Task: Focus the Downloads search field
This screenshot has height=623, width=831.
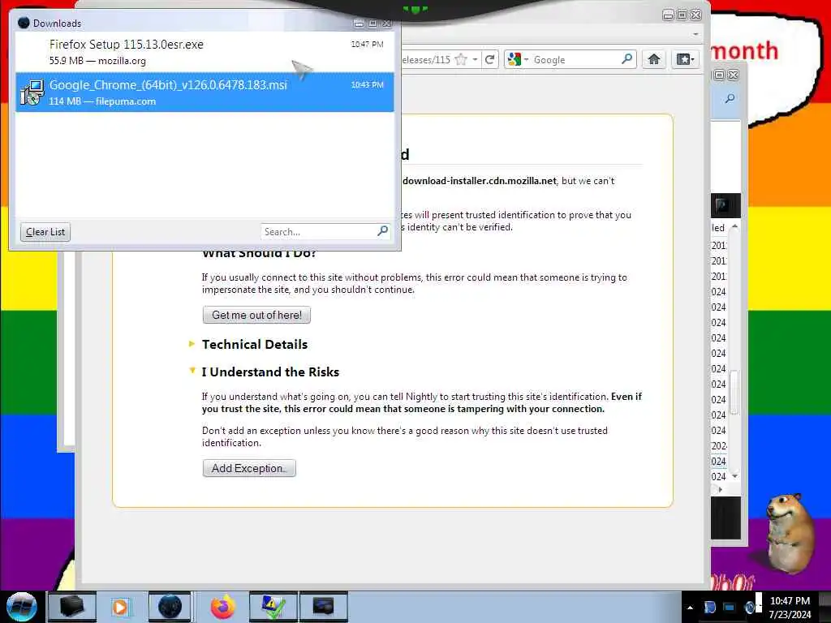Action: pyautogui.click(x=318, y=231)
